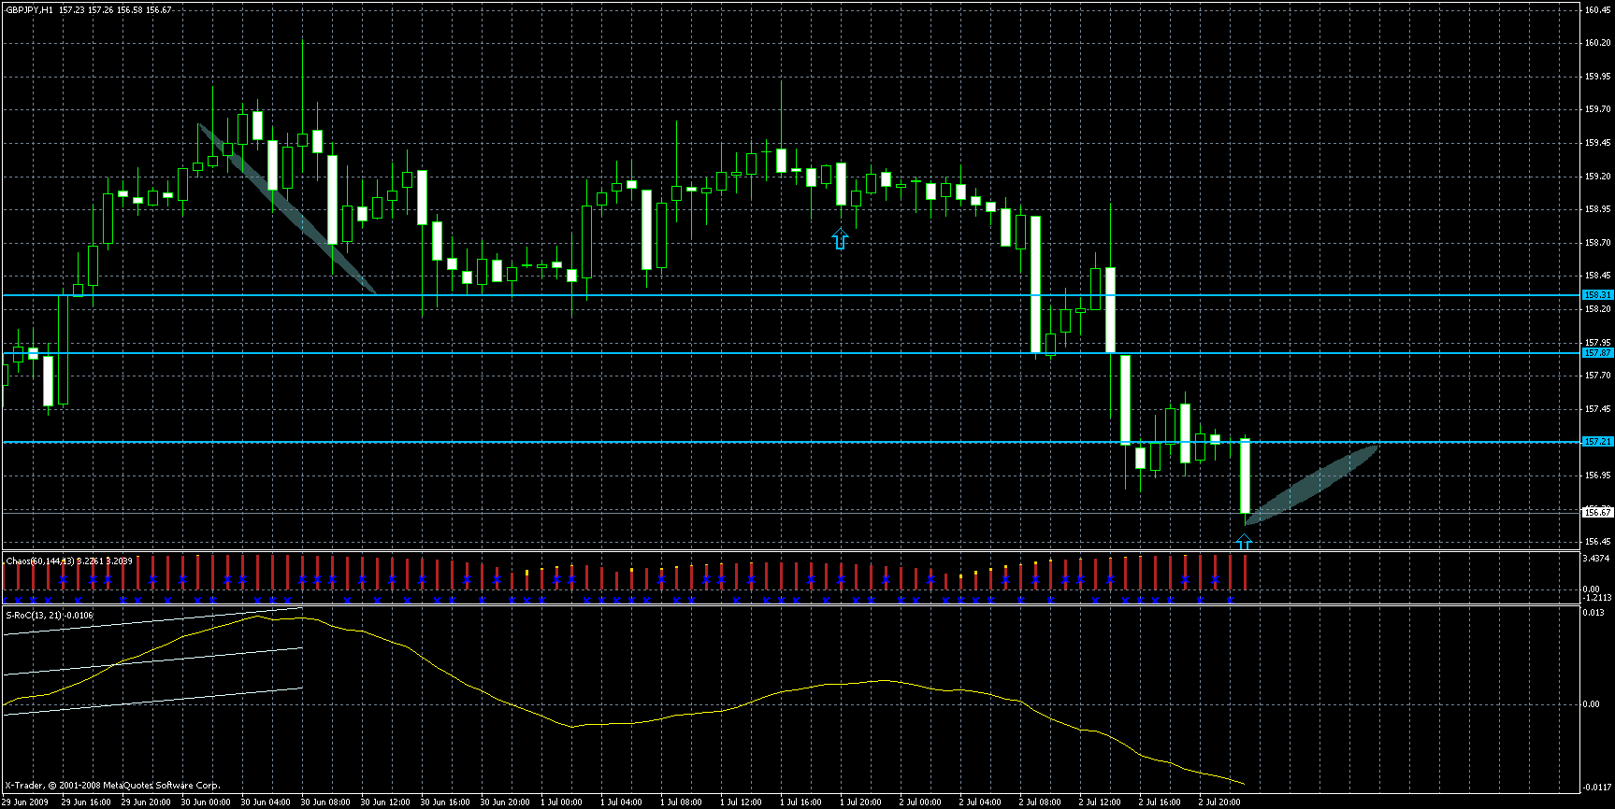Viewport: 1615px width, 809px height.
Task: Click the 157.70 price scale label
Action: click(1597, 376)
